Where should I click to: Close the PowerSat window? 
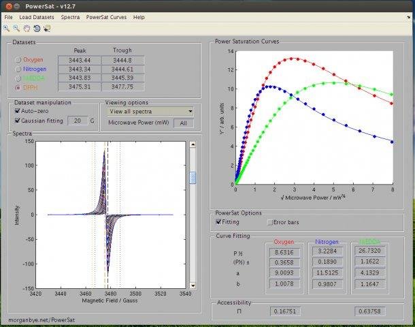point(9,6)
